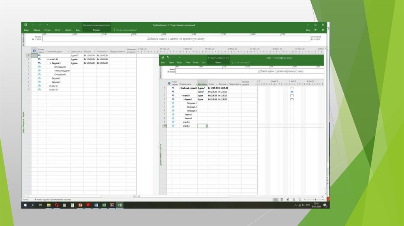Click the lightbulb Tell Me icon in back window
This screenshot has height=226, width=404.
coord(114,30)
